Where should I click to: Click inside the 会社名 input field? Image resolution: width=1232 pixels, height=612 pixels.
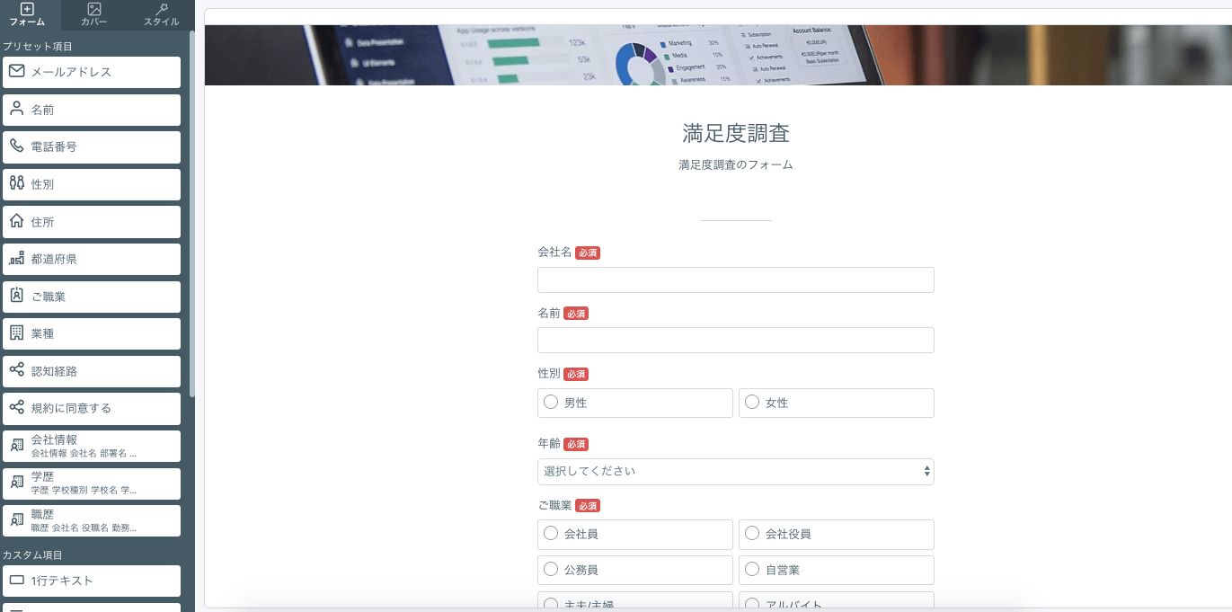[x=735, y=279]
